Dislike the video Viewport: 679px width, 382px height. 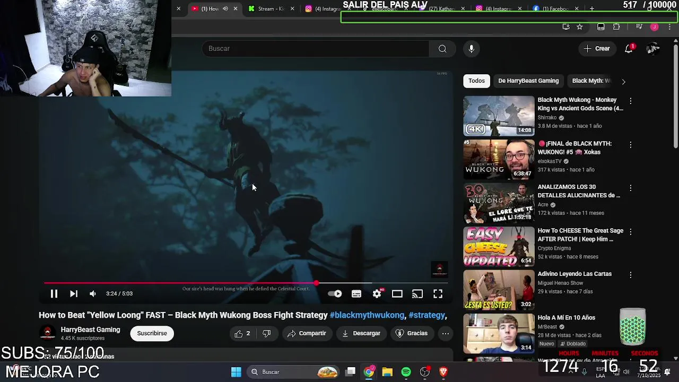(267, 333)
